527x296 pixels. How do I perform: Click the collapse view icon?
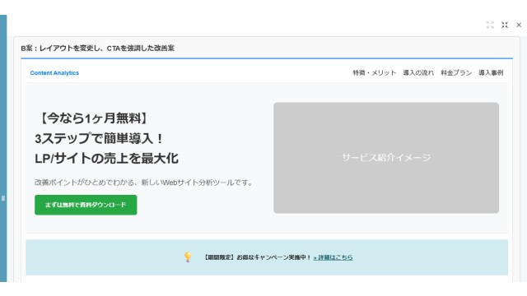505,25
